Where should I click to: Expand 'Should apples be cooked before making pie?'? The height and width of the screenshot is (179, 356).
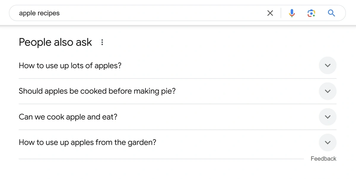pyautogui.click(x=328, y=91)
